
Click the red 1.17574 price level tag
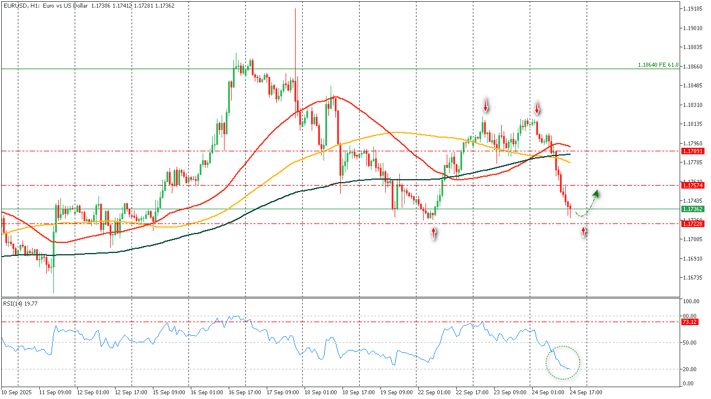[x=692, y=186]
